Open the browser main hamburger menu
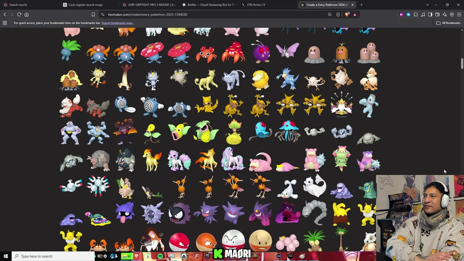 [x=459, y=14]
